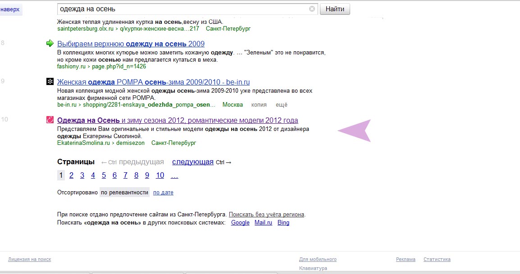Click the предыдущая disabled page label
520x274 pixels.
(141, 162)
